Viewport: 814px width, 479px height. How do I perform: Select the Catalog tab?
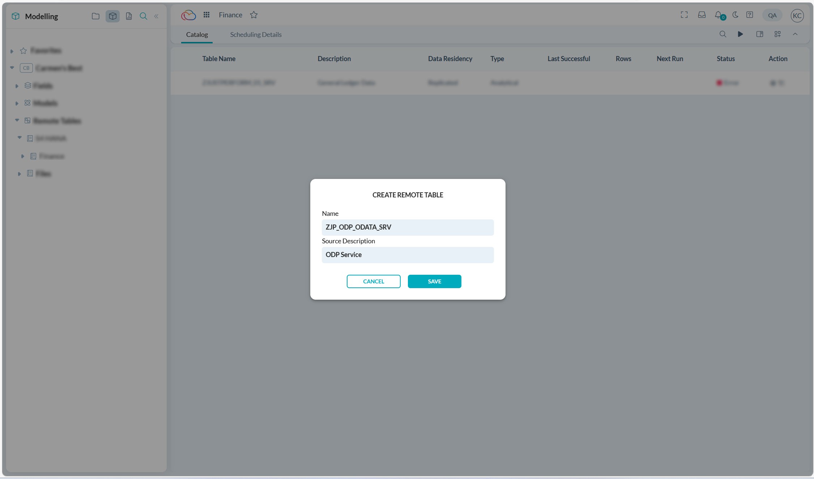point(197,35)
